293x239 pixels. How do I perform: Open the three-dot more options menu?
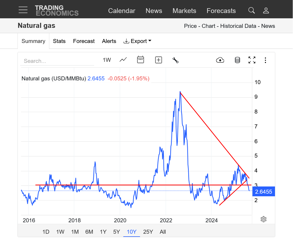coord(265,60)
